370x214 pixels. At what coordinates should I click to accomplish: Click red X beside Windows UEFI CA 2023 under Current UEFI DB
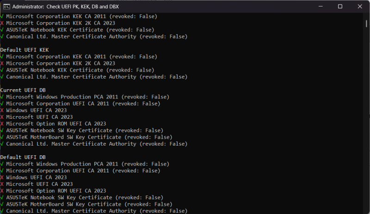tap(2, 110)
